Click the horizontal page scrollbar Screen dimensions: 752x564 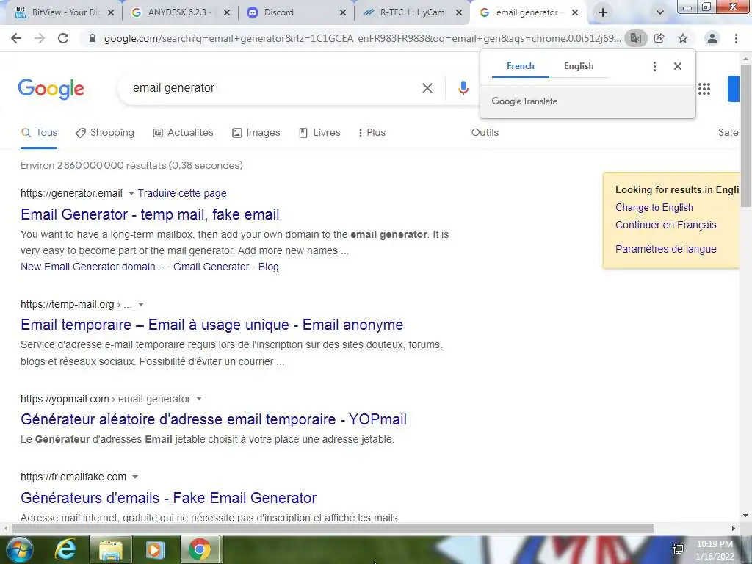(x=333, y=528)
